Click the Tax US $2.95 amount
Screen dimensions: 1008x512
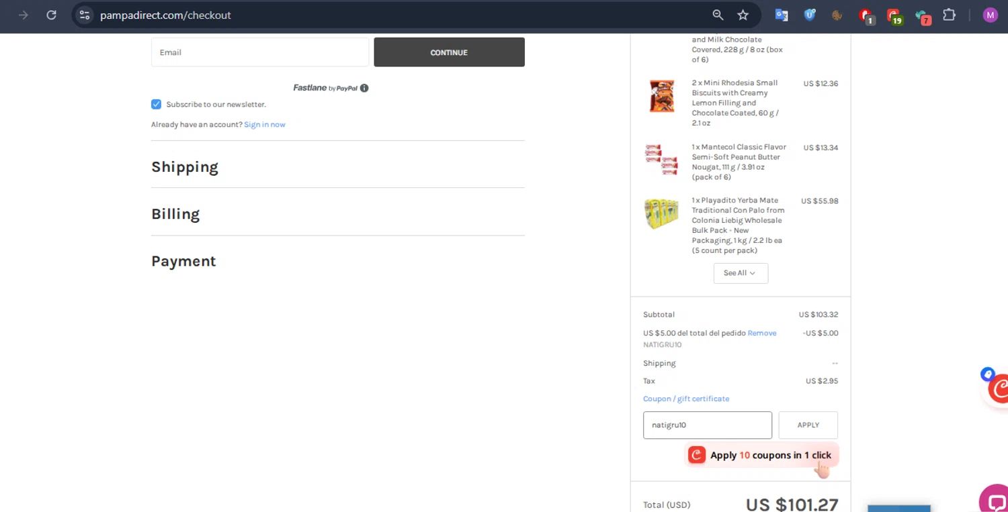[822, 381]
